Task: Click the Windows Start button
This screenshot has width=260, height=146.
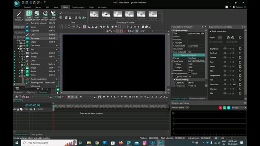Action: [x=17, y=143]
